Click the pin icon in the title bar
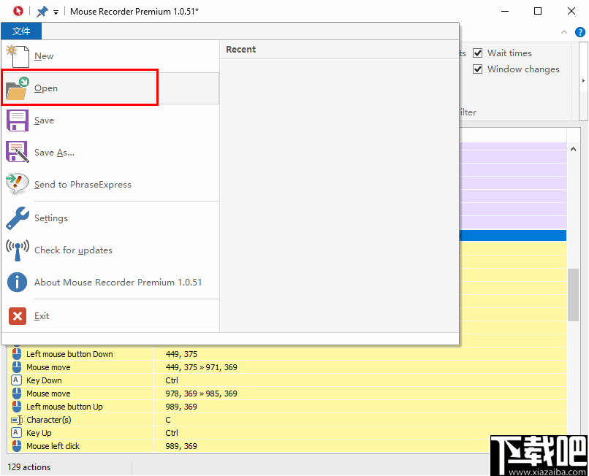The width and height of the screenshot is (589, 476). (42, 11)
